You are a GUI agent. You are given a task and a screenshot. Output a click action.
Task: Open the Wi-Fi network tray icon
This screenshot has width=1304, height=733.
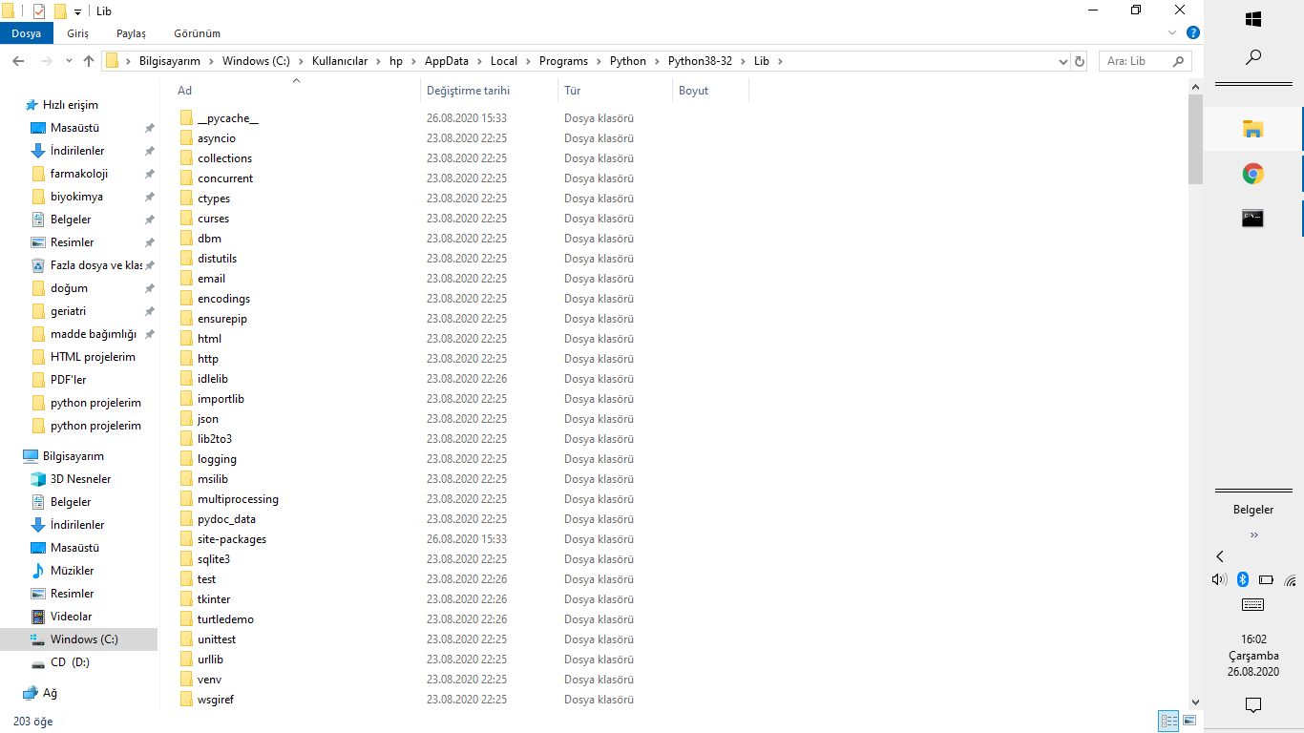[x=1290, y=579]
